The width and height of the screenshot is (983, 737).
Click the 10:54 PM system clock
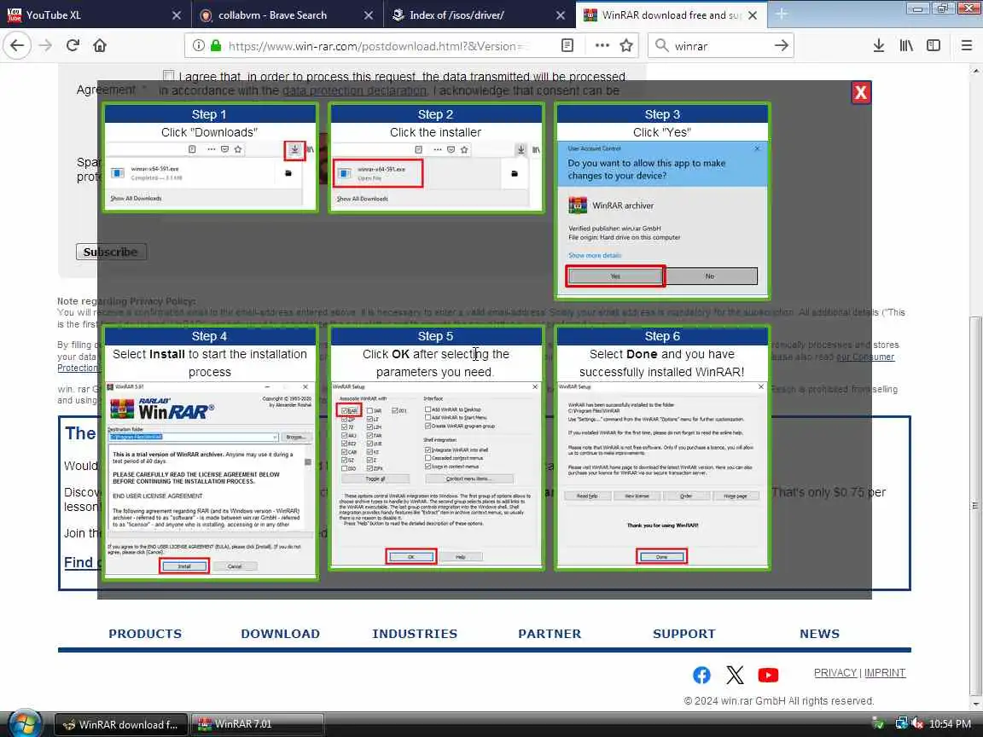pos(950,724)
